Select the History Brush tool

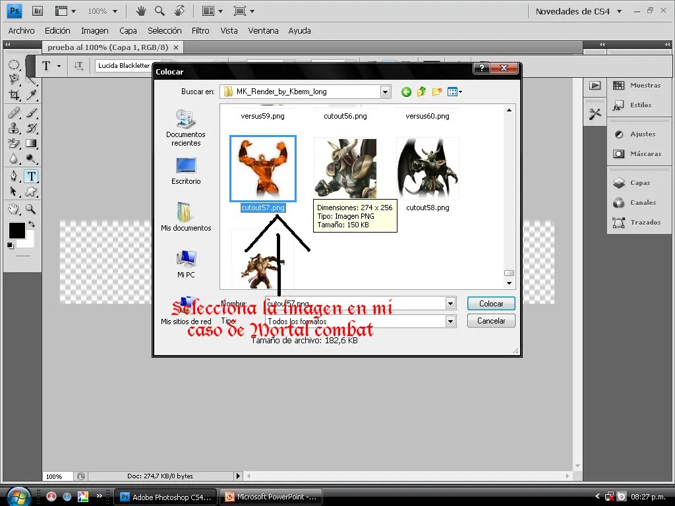[x=31, y=128]
